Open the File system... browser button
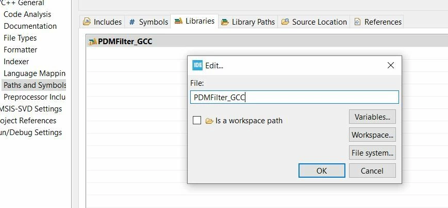 pos(372,153)
